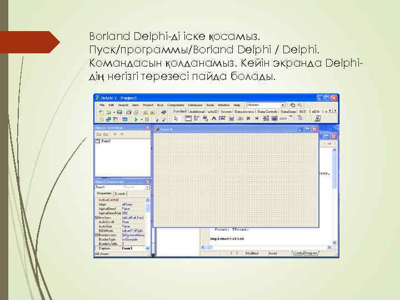Click the Caption property value Form1
The image size is (400, 300).
tap(127, 248)
